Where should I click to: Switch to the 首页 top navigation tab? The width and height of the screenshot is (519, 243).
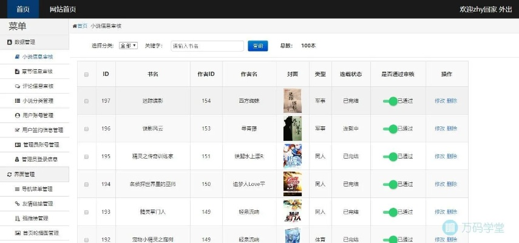(x=23, y=9)
